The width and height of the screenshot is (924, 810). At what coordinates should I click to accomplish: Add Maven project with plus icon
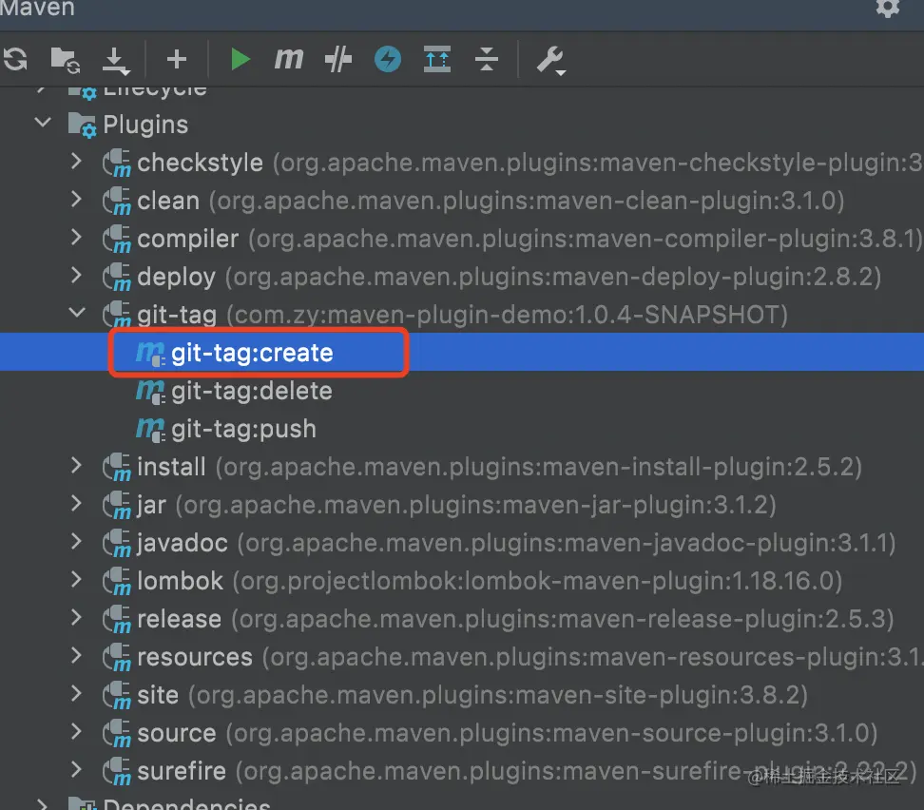(x=176, y=59)
